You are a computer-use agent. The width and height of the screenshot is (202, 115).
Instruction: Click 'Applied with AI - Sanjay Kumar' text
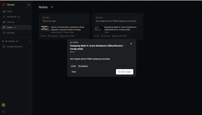[62, 32]
